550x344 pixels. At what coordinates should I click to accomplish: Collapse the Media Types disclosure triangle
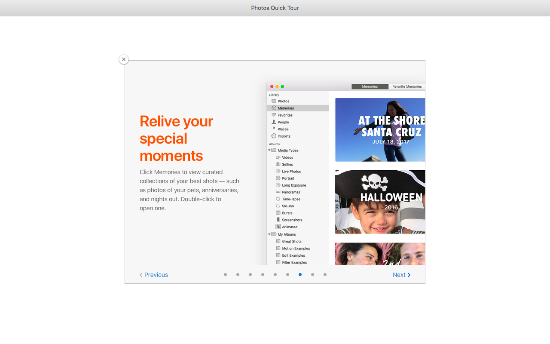tap(269, 150)
